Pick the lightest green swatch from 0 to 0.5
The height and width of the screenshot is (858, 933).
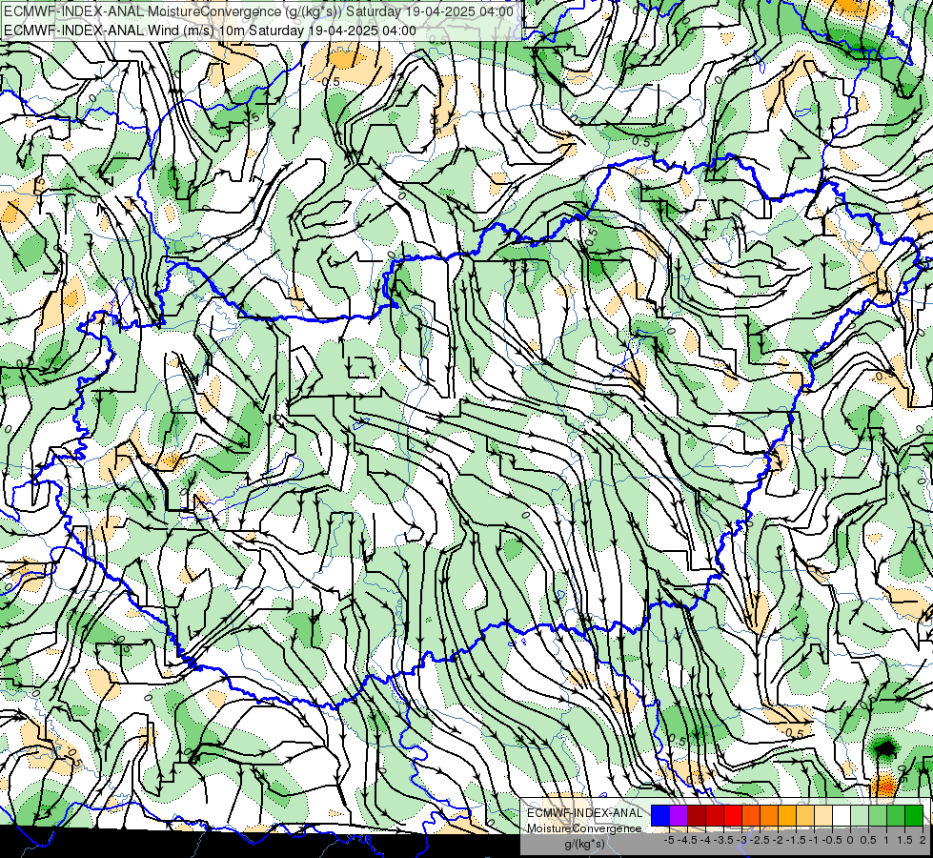click(x=860, y=816)
